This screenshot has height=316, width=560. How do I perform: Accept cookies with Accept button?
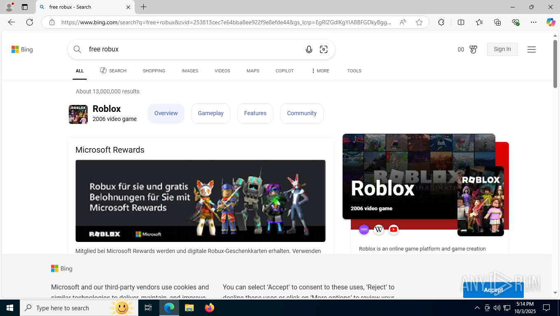493,290
